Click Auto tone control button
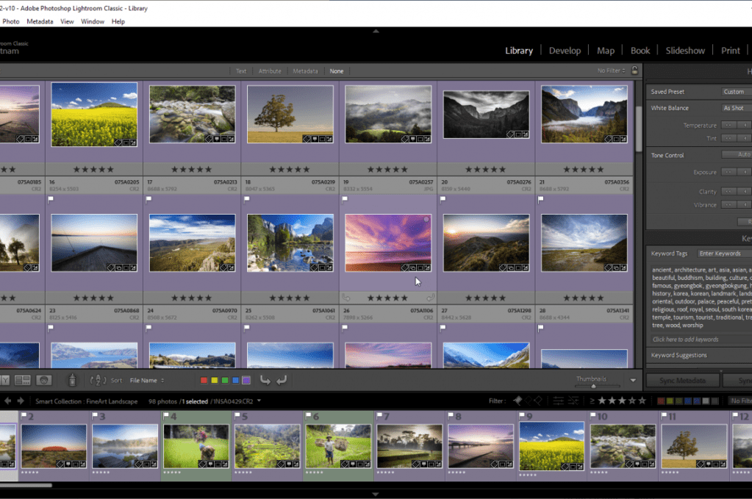752x499 pixels. click(x=742, y=154)
